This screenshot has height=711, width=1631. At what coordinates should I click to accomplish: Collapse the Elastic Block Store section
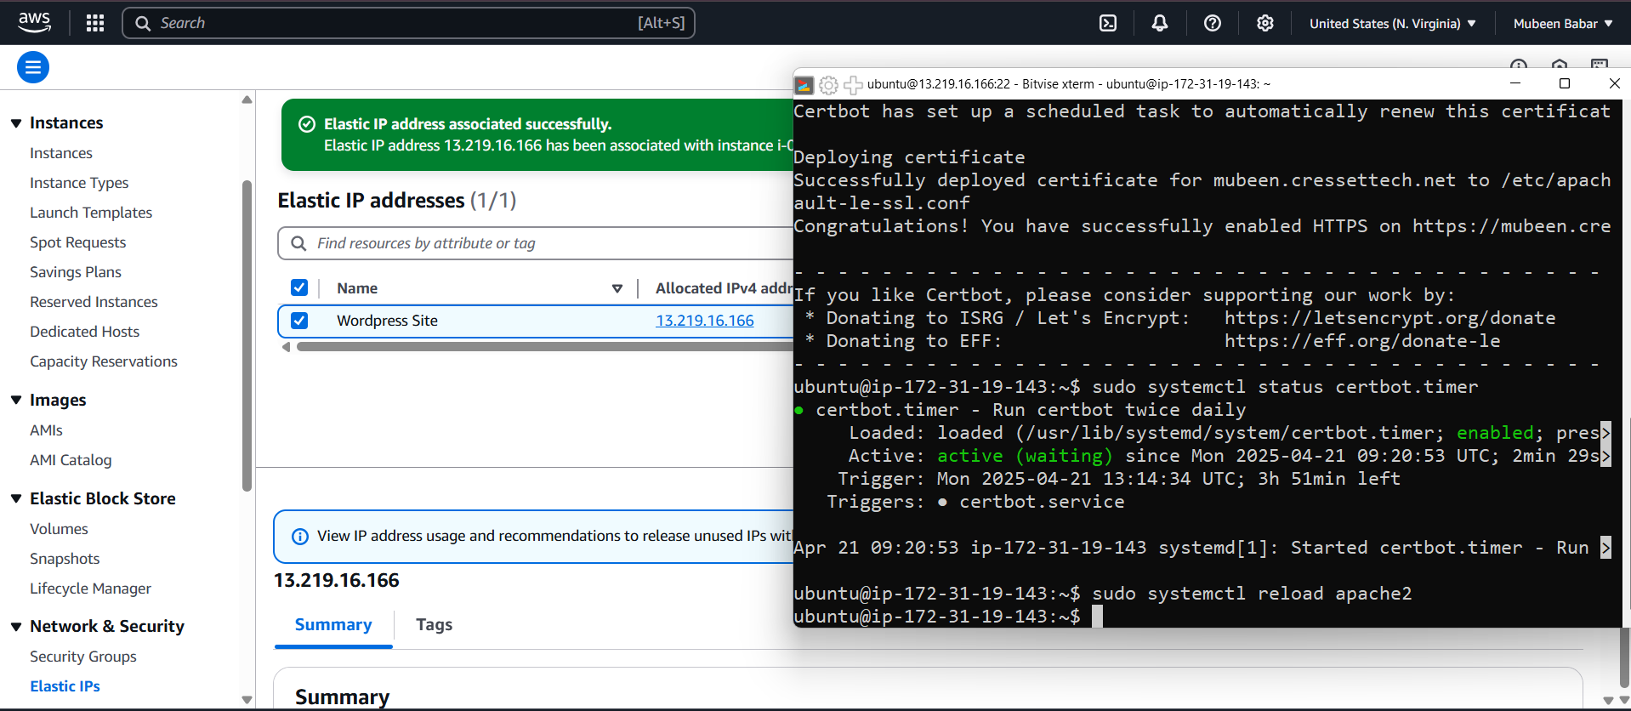coord(16,499)
